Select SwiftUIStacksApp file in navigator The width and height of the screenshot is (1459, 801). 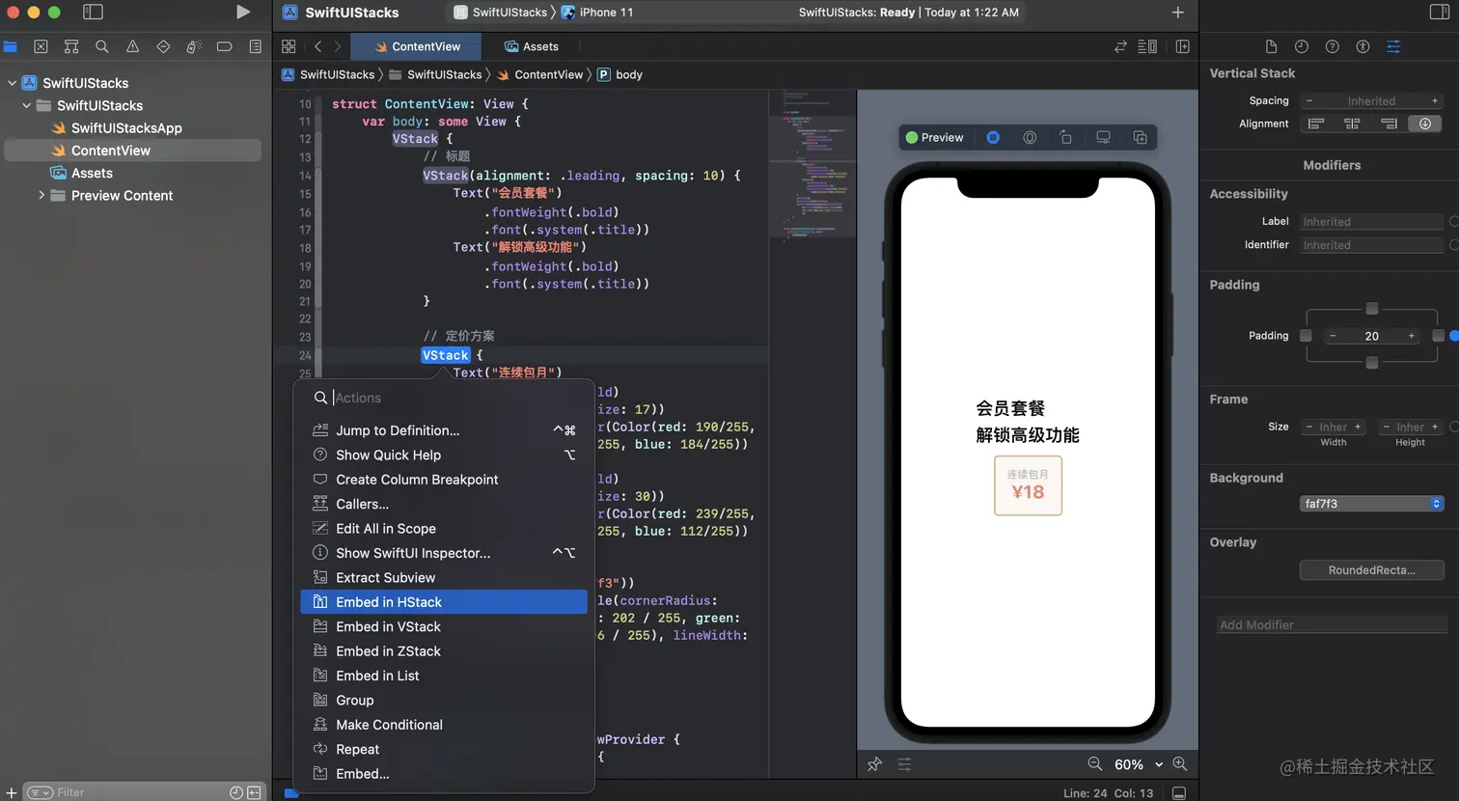pos(126,127)
